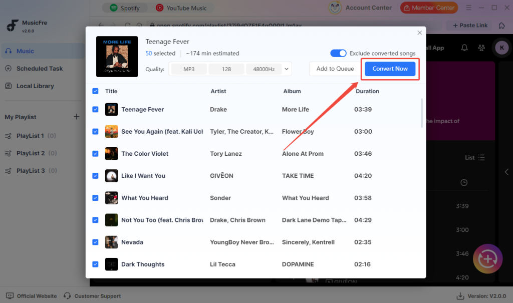Click the Duration column header
This screenshot has width=513, height=303.
point(367,91)
